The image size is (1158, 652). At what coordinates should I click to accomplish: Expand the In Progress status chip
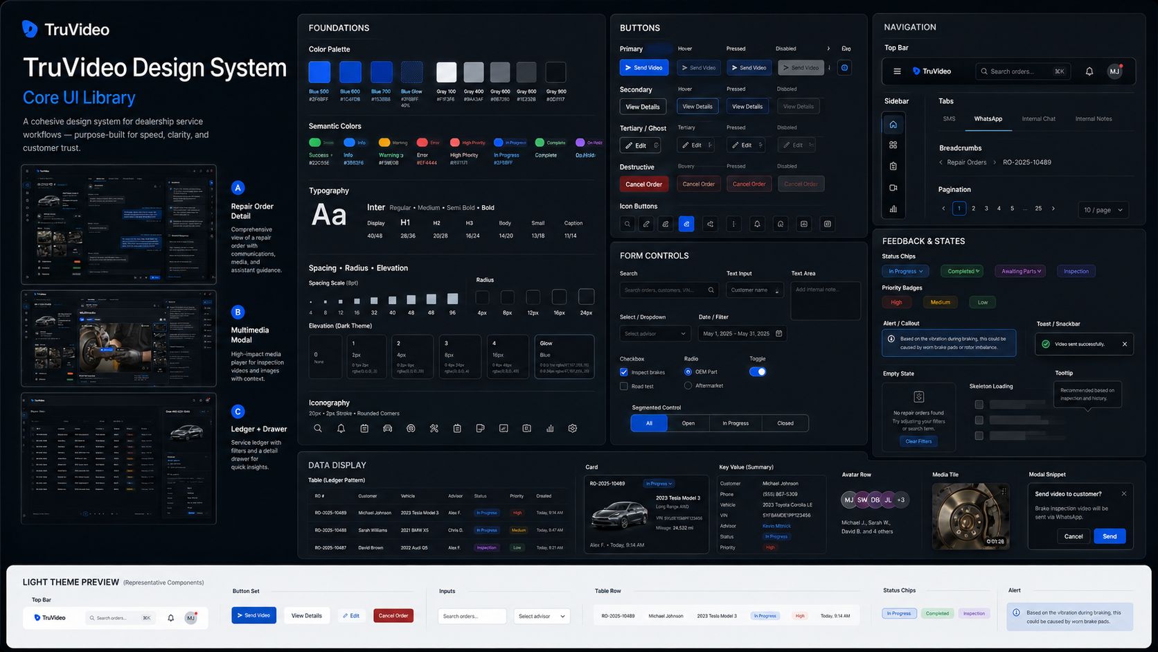pos(905,271)
